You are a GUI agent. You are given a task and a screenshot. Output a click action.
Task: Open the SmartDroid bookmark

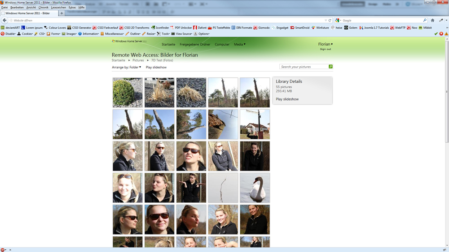click(x=300, y=28)
